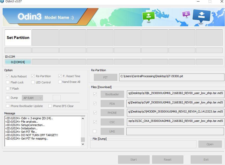Click the small field beside AP RAM

[x=57, y=98]
